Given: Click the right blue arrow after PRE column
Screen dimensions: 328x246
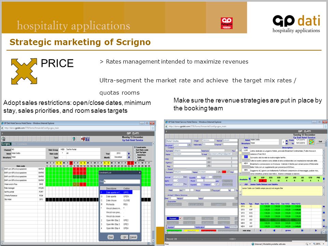Looking at the screenshot, I should tap(324, 179).
